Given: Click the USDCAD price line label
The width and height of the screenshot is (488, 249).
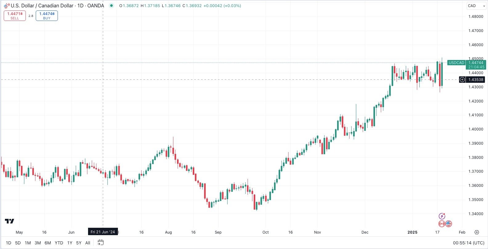Looking at the screenshot, I should click(x=456, y=63).
